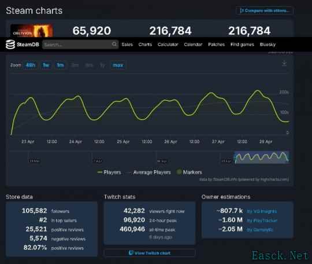312x264 pixels.
Task: Click Compare with others button
Action: pos(265,10)
